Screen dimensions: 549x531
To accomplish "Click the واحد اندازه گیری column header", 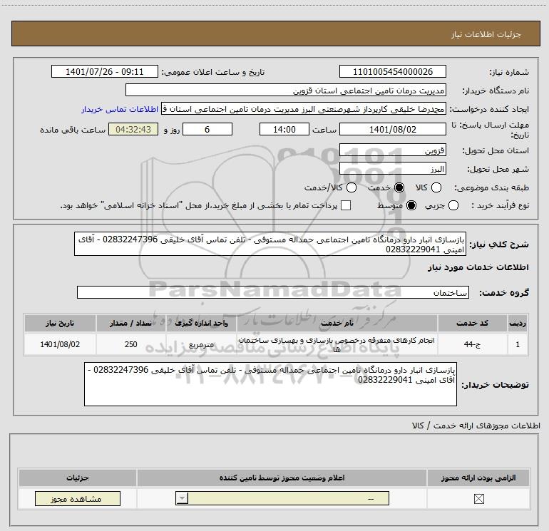I will click(x=201, y=323).
